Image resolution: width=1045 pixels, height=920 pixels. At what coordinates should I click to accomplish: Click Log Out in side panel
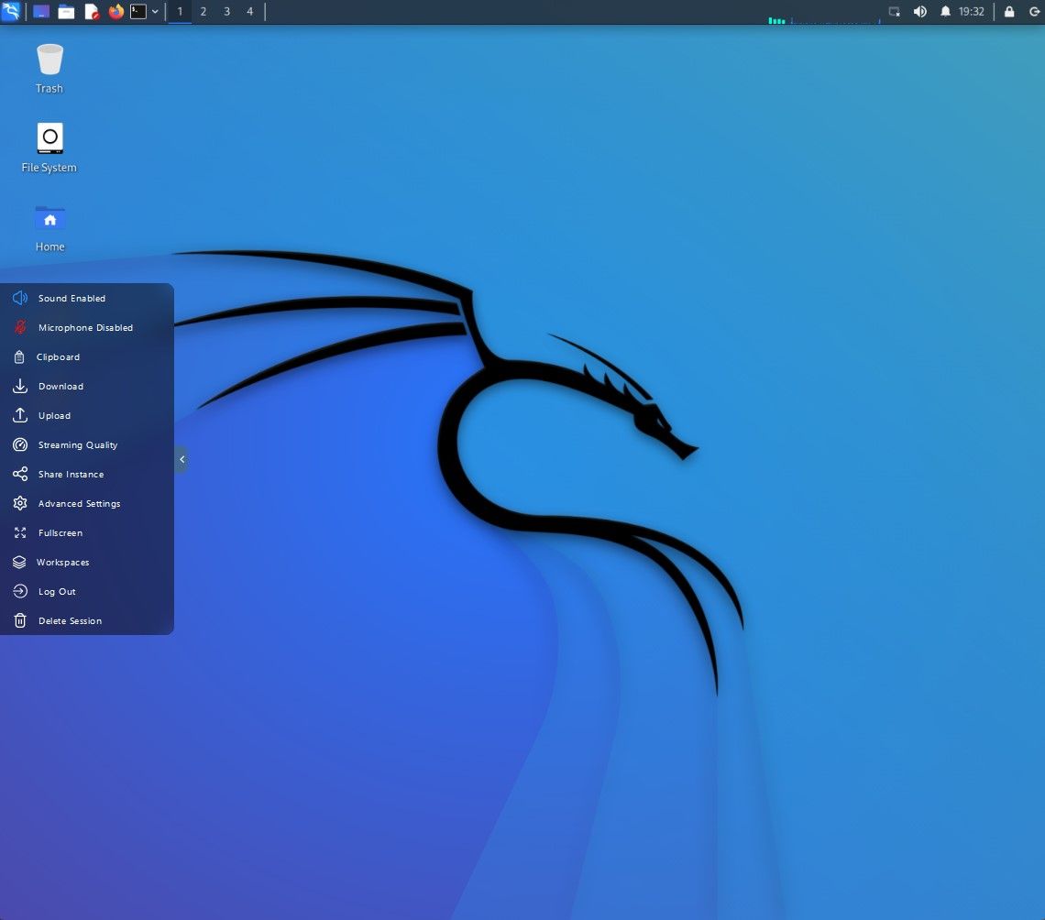(57, 592)
